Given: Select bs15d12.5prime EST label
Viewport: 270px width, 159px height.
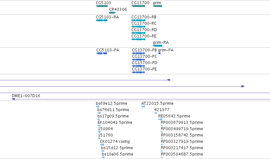Looking at the screenshot, I should click(x=117, y=148).
